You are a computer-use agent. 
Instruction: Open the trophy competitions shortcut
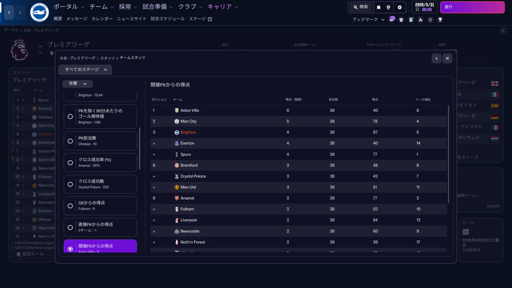point(440,20)
